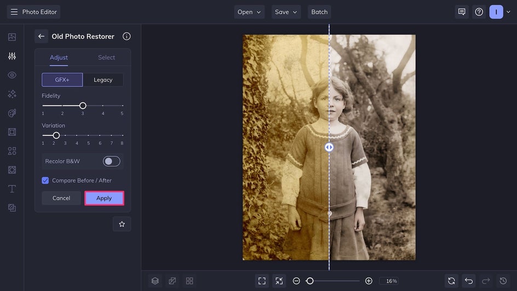This screenshot has height=291, width=517.
Task: Click the reset/refresh arrows icon
Action: point(451,281)
